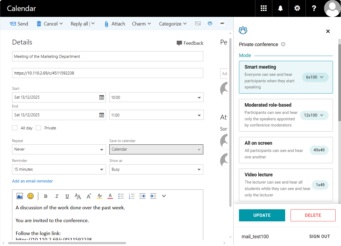Open the notifications bell

(280, 8)
